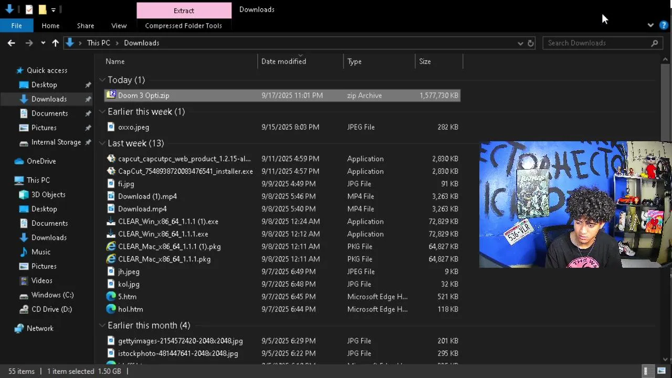Open Music folder in navigation pane
672x378 pixels.
40,252
